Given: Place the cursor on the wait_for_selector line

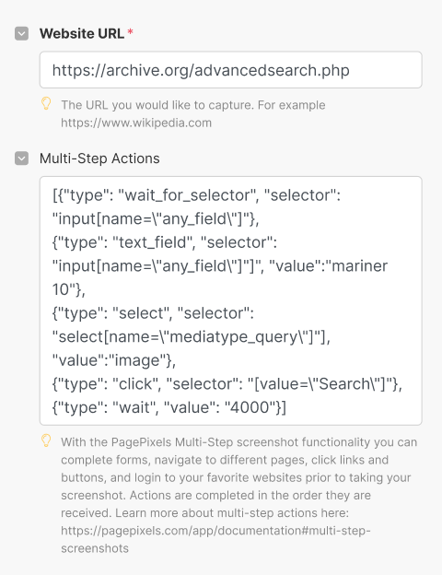Looking at the screenshot, I should click(x=196, y=195).
